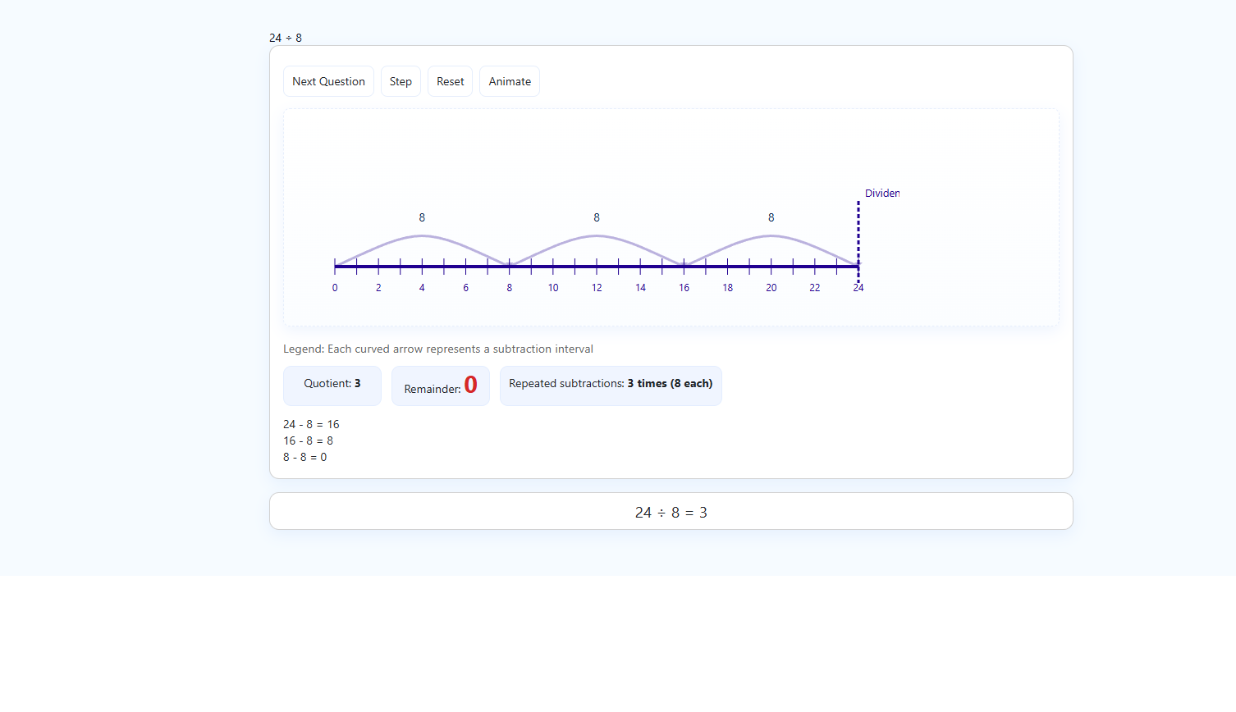
Task: Click the 24 ÷ 8 = 3 result panel
Action: [671, 512]
